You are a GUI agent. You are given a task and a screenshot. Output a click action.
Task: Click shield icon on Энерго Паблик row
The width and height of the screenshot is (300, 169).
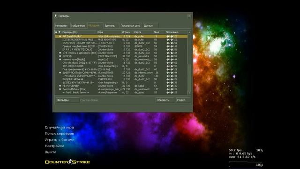point(60,89)
